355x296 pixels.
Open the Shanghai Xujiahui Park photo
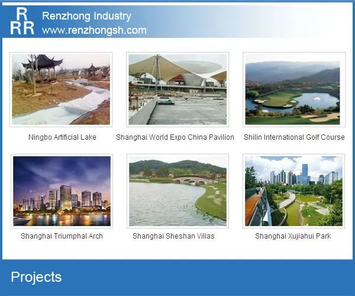[293, 191]
